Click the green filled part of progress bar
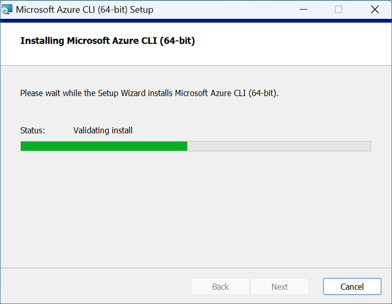392x304 pixels. 104,146
